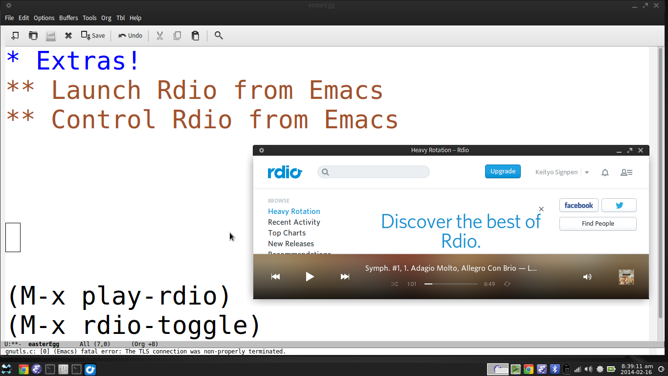Click the Rdio track progress bar
Screen dimensions: 668x376
click(x=451, y=284)
